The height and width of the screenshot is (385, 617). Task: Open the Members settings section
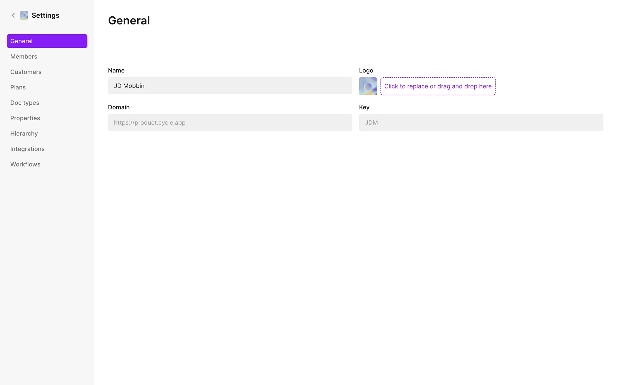tap(24, 56)
